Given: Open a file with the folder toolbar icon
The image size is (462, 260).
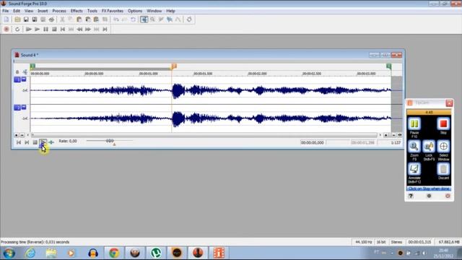Looking at the screenshot, I should [17, 19].
